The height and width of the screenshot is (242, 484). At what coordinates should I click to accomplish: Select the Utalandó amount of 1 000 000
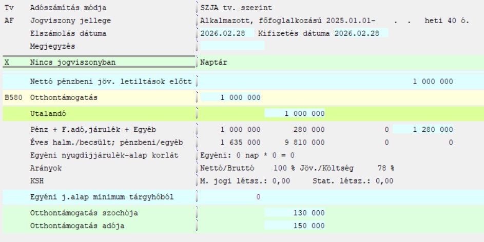pyautogui.click(x=295, y=113)
